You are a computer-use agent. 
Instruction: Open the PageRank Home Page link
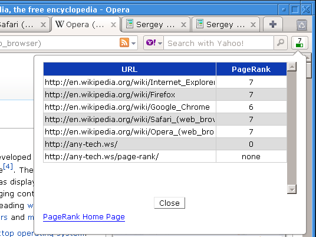click(x=84, y=217)
